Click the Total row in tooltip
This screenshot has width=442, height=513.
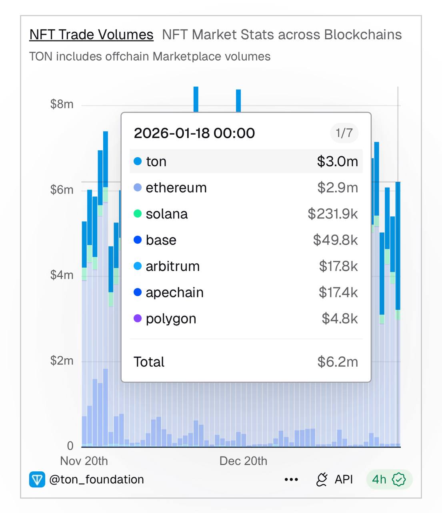coord(246,362)
